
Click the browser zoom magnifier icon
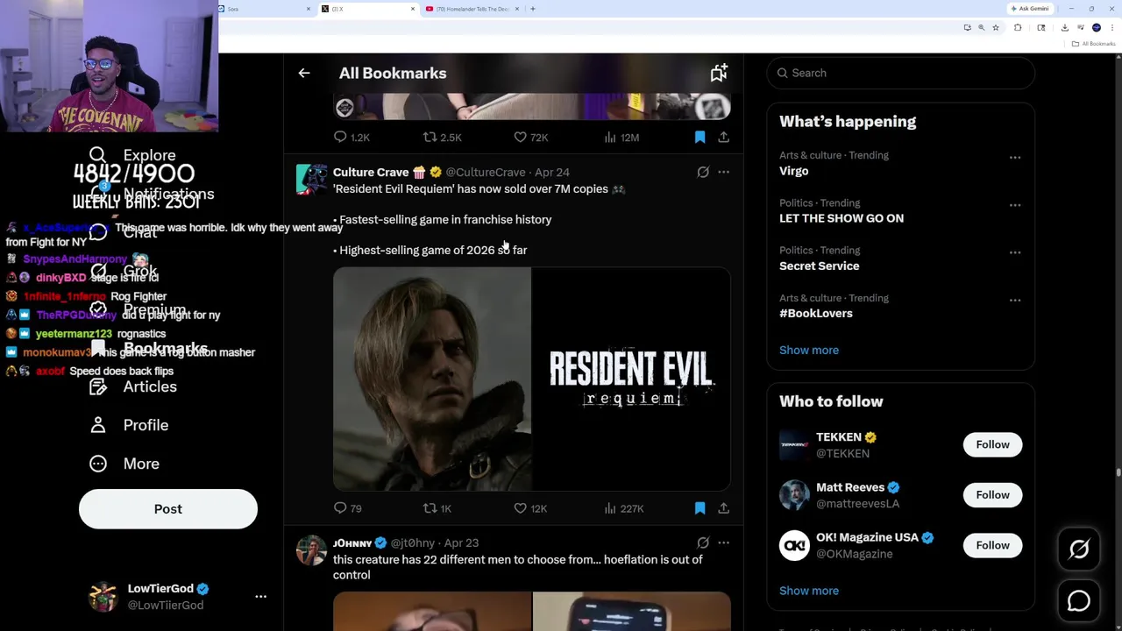982,28
